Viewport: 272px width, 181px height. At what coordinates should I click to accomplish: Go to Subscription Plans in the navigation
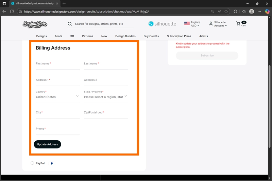179,36
